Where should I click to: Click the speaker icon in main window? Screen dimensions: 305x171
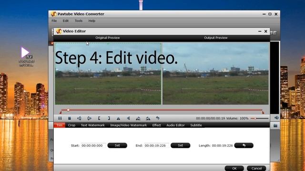click(x=276, y=118)
